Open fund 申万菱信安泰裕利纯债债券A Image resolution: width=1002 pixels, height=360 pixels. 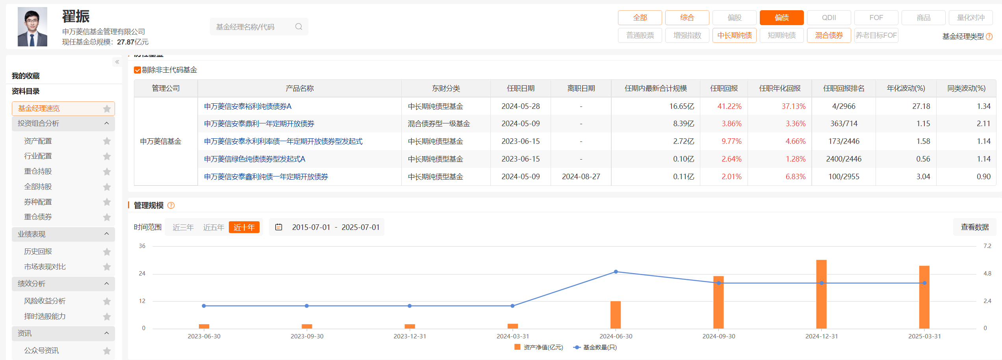(248, 106)
